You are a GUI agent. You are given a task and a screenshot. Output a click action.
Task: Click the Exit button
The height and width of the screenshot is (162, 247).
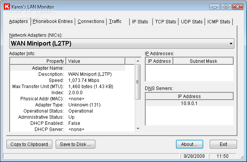coord(223,144)
